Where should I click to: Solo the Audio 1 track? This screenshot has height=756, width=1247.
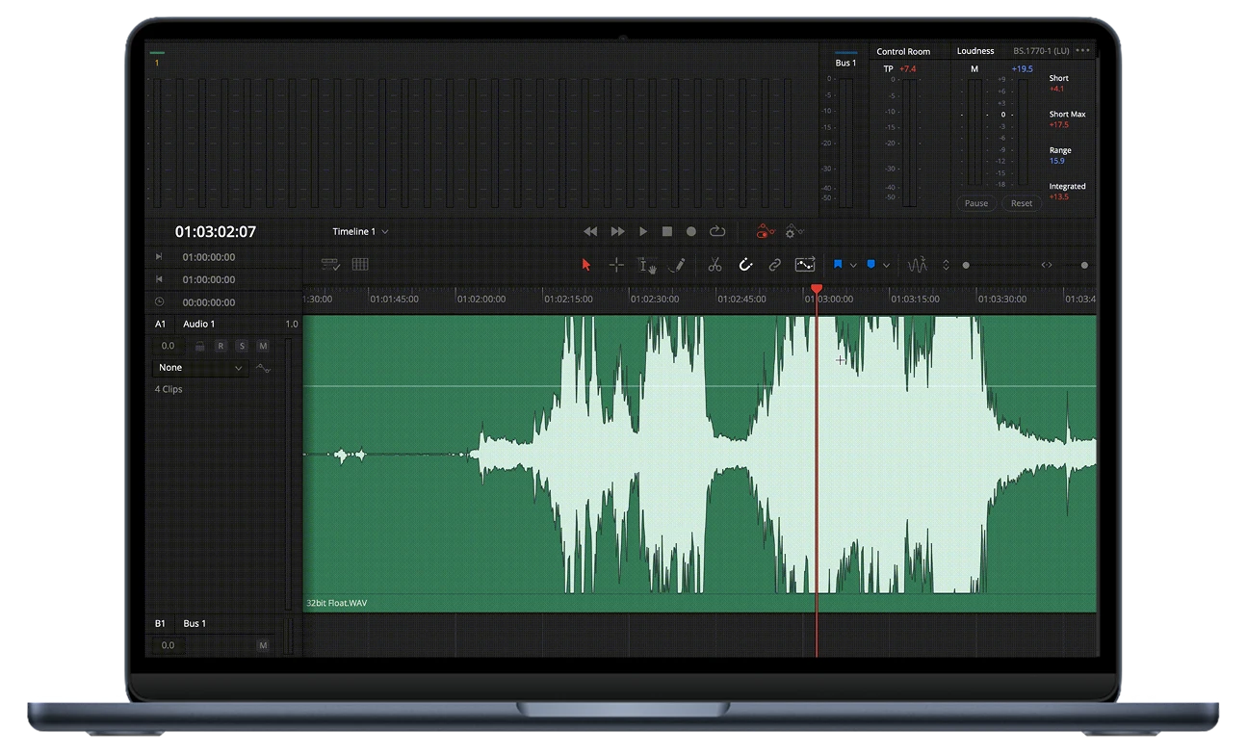(x=242, y=346)
